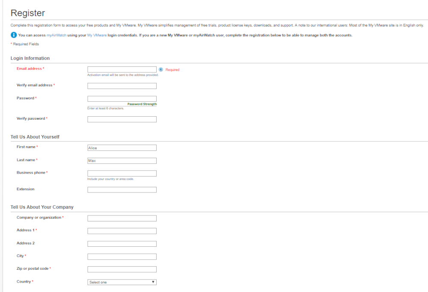This screenshot has height=292, width=428.
Task: Click the help icon next to Email address field
Action: pyautogui.click(x=161, y=69)
